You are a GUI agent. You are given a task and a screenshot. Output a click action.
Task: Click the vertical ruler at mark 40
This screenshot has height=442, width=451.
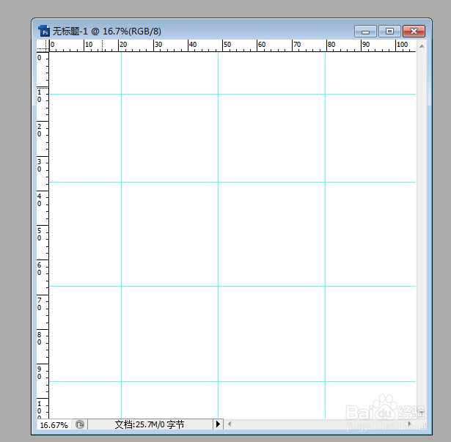pos(40,200)
